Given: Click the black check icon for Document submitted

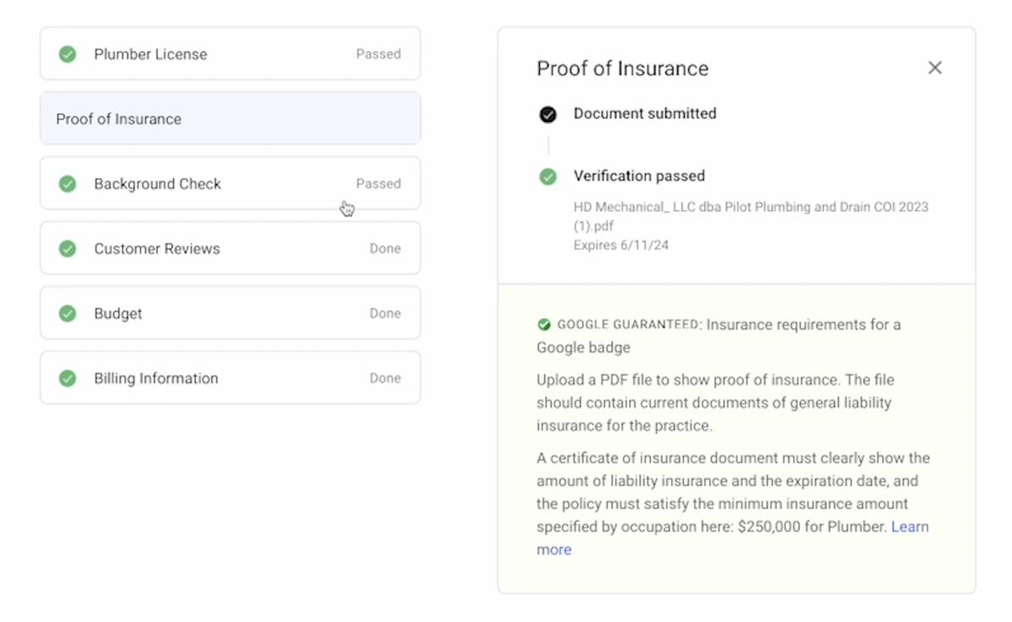Looking at the screenshot, I should point(548,114).
